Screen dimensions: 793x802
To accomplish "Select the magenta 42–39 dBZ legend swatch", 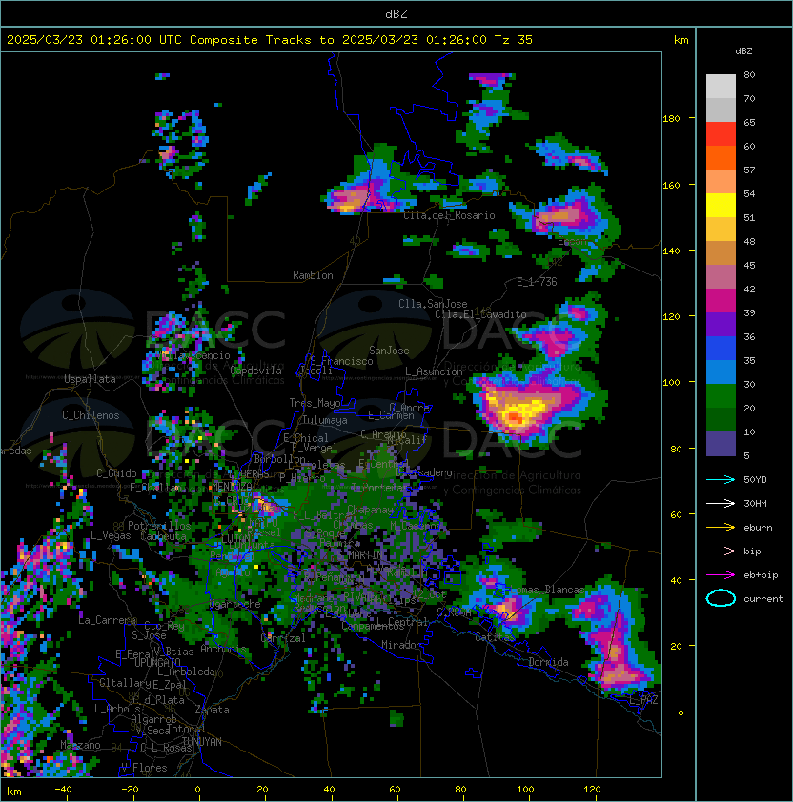I will [721, 301].
